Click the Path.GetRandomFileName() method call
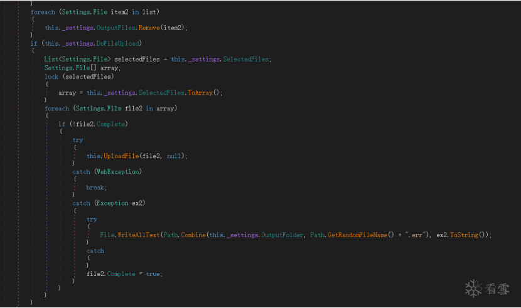521x308 pixels. pyautogui.click(x=352, y=235)
